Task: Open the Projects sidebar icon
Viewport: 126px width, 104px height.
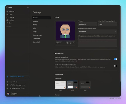Action: [7, 17]
